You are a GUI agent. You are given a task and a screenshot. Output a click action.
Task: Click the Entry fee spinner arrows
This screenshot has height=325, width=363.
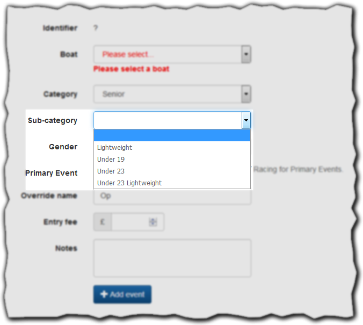[153, 222]
